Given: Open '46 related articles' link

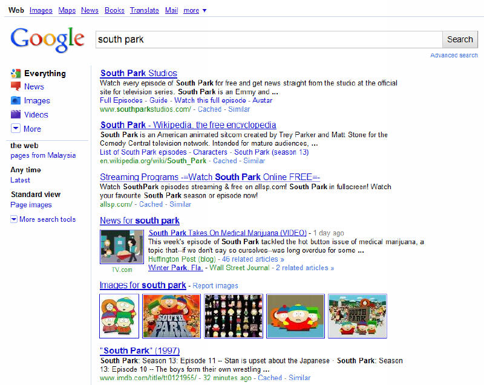Looking at the screenshot, I should pos(253,259).
